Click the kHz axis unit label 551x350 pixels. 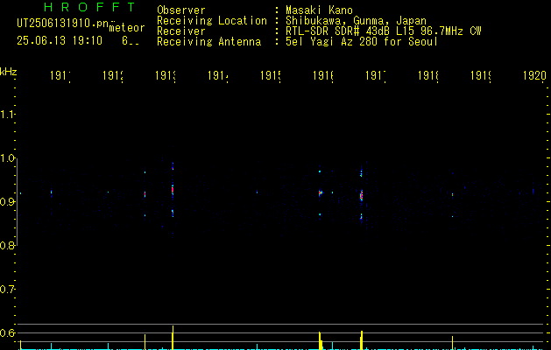[9, 72]
